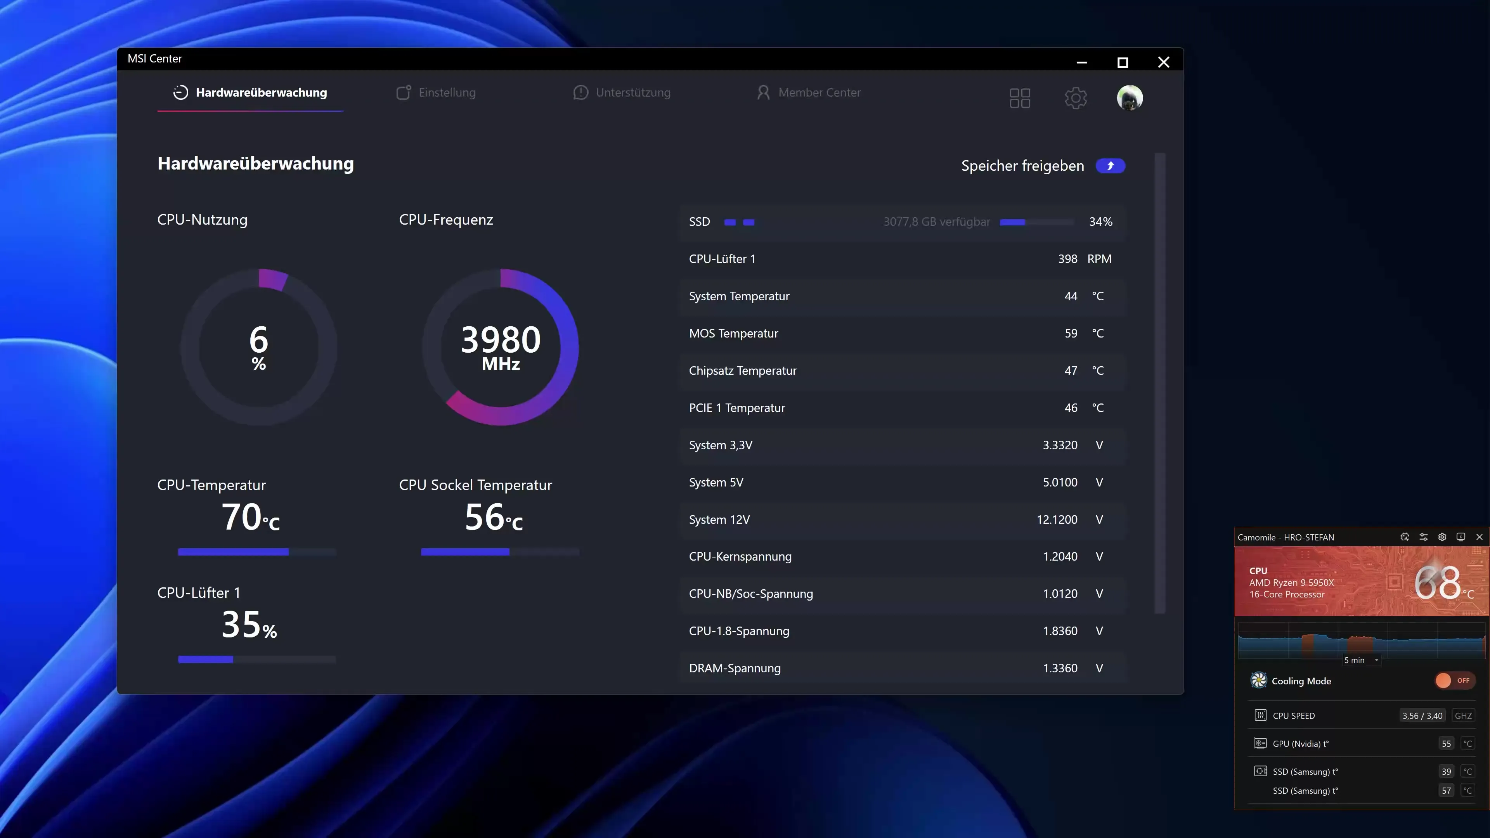Click the CPU SPEED row icon
The width and height of the screenshot is (1490, 838).
1260,715
